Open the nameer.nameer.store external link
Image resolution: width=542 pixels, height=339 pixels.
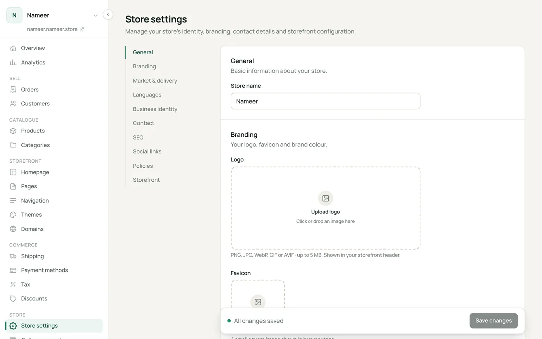[x=55, y=29]
